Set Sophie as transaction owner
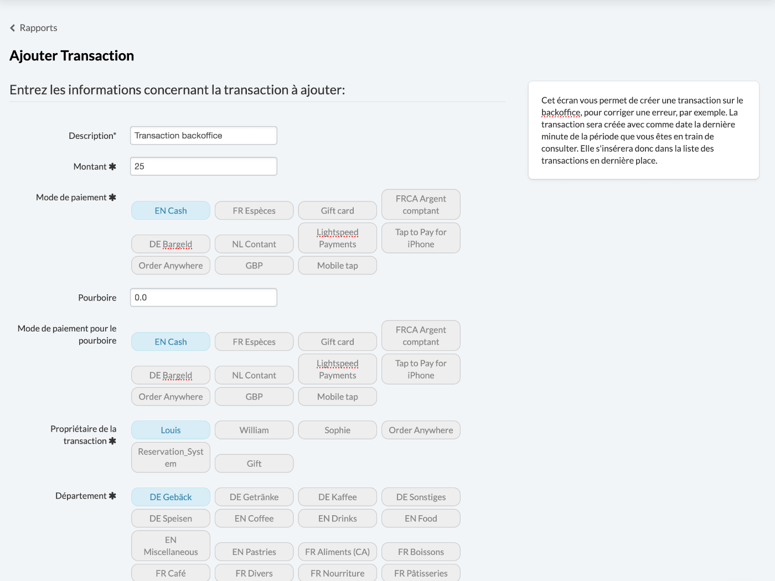775x581 pixels. click(x=338, y=430)
